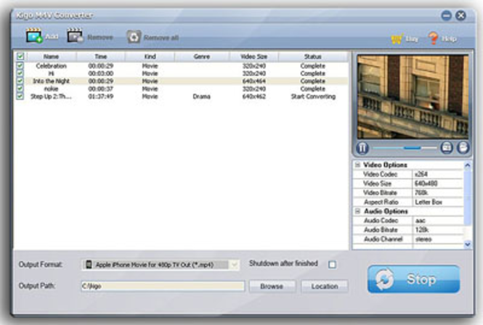Screen dimensions: 483x325
Task: Click the rightmost preview folder icon
Action: coord(463,148)
